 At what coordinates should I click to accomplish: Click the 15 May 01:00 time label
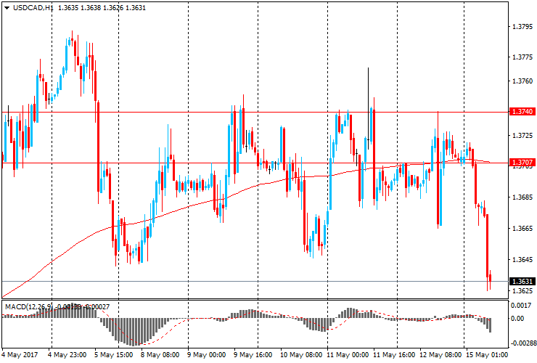click(487, 355)
